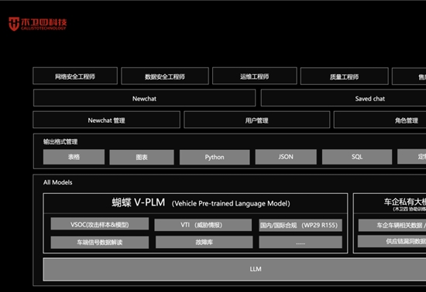Click the 车企私有大模型 title

click(x=405, y=202)
